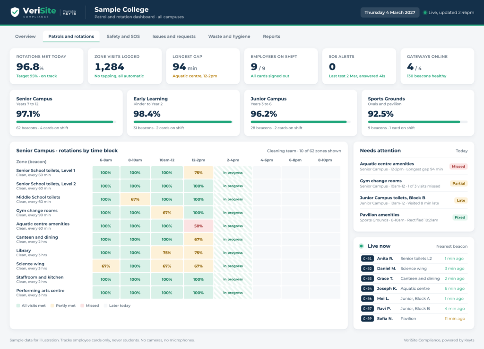The height and width of the screenshot is (349, 484).
Task: Click the Rotations Met Today card
Action: pyautogui.click(x=47, y=66)
